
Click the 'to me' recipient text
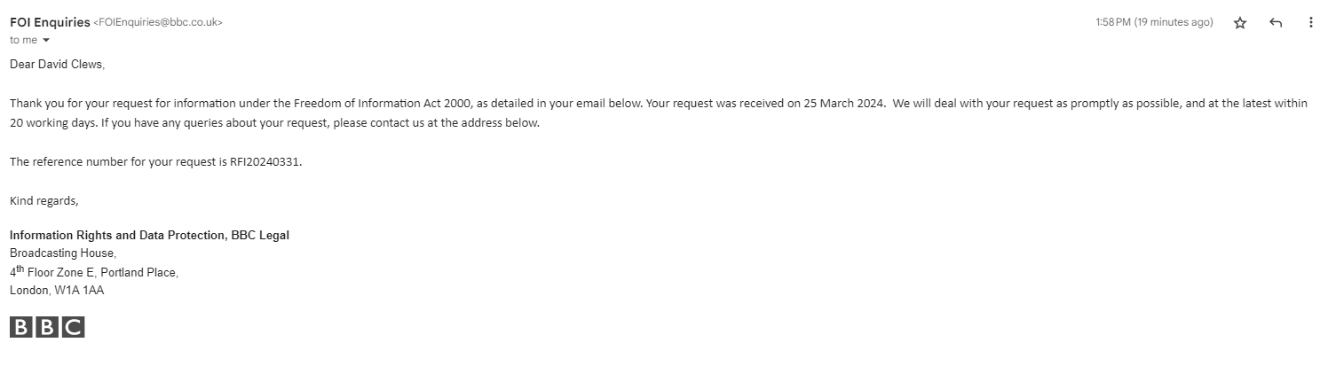point(23,40)
